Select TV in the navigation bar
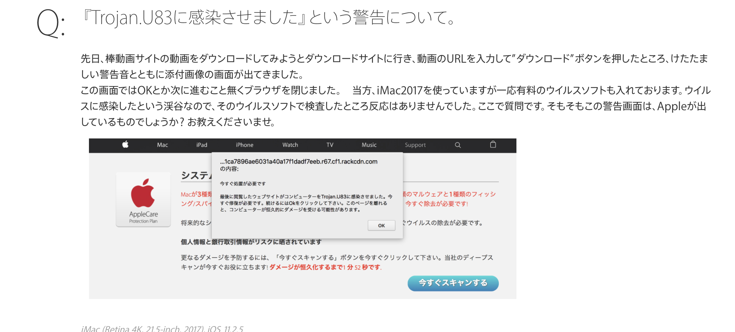The image size is (735, 332). [330, 145]
